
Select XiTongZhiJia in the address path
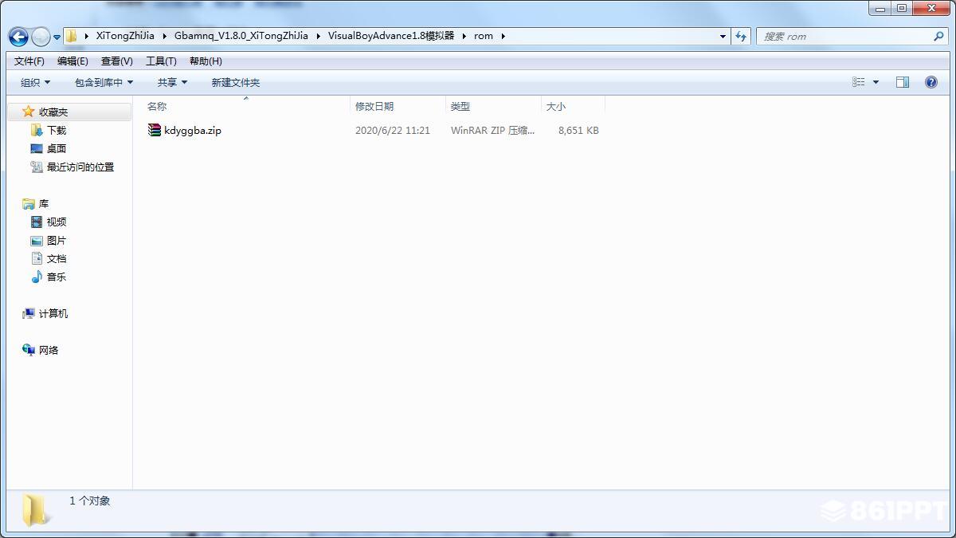click(125, 36)
